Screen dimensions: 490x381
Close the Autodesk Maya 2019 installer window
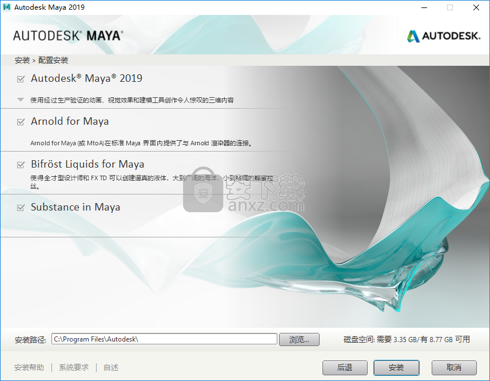[476, 7]
